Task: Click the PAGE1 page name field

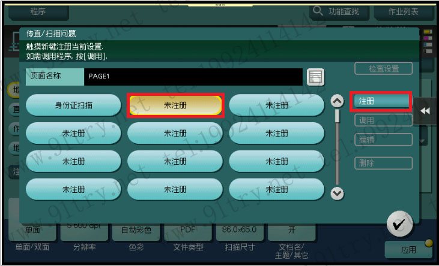Action: [x=193, y=77]
